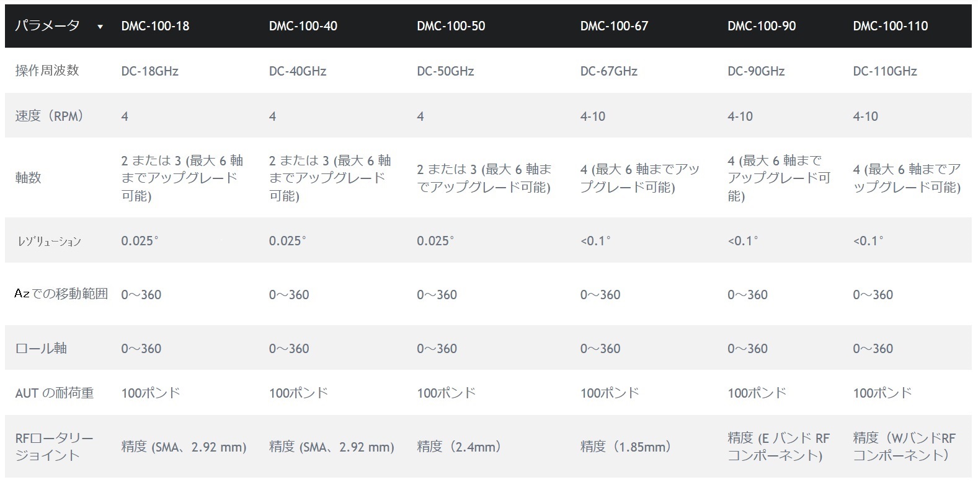978x485 pixels.
Task: Click the パラメータ sort dropdown arrow
Action: tap(100, 27)
